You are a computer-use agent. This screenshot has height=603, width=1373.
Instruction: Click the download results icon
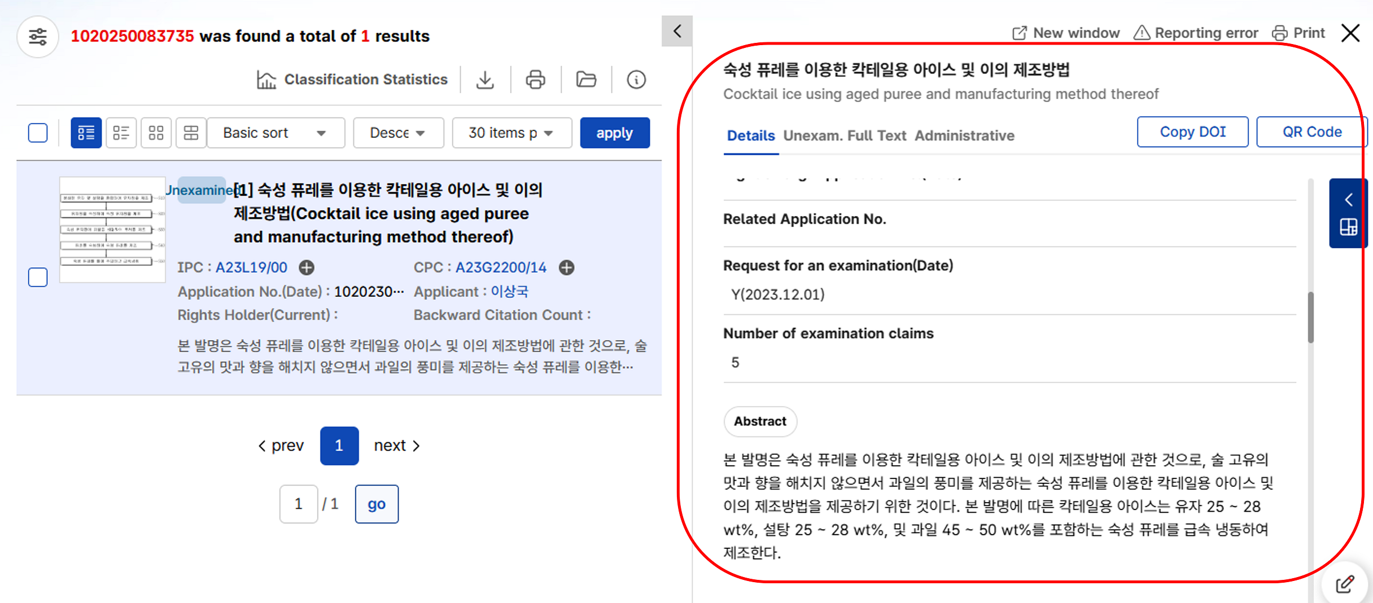coord(485,80)
